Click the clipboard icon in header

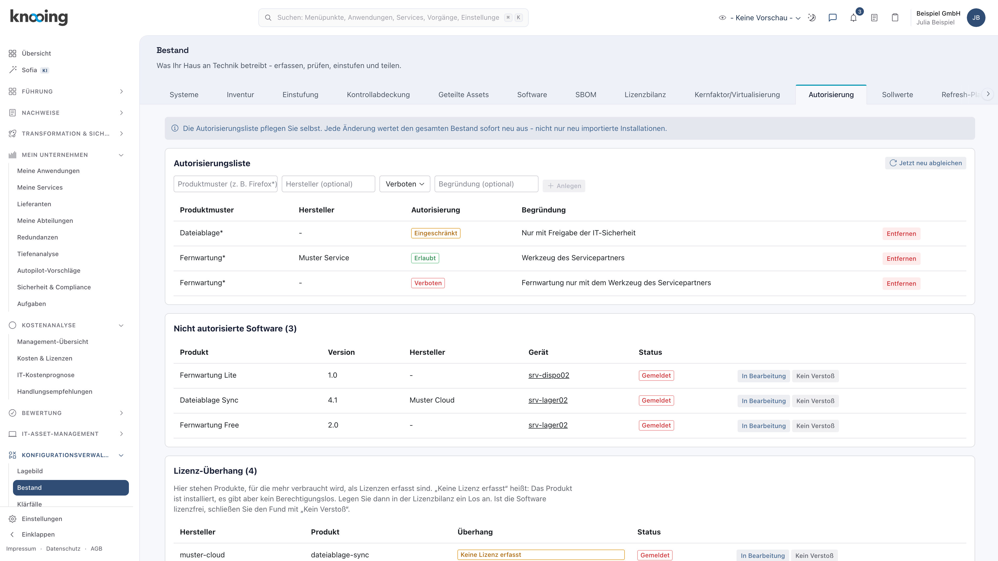point(895,17)
